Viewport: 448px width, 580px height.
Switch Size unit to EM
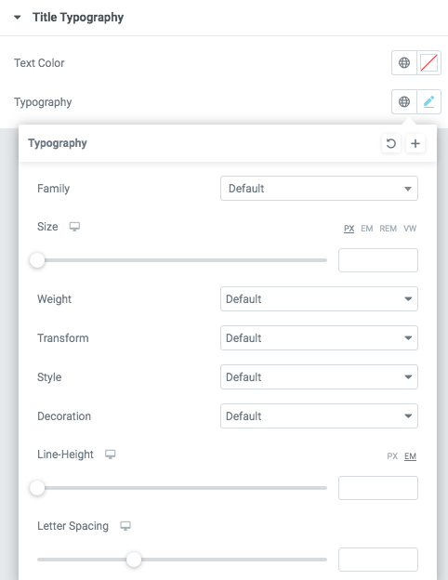pos(366,229)
